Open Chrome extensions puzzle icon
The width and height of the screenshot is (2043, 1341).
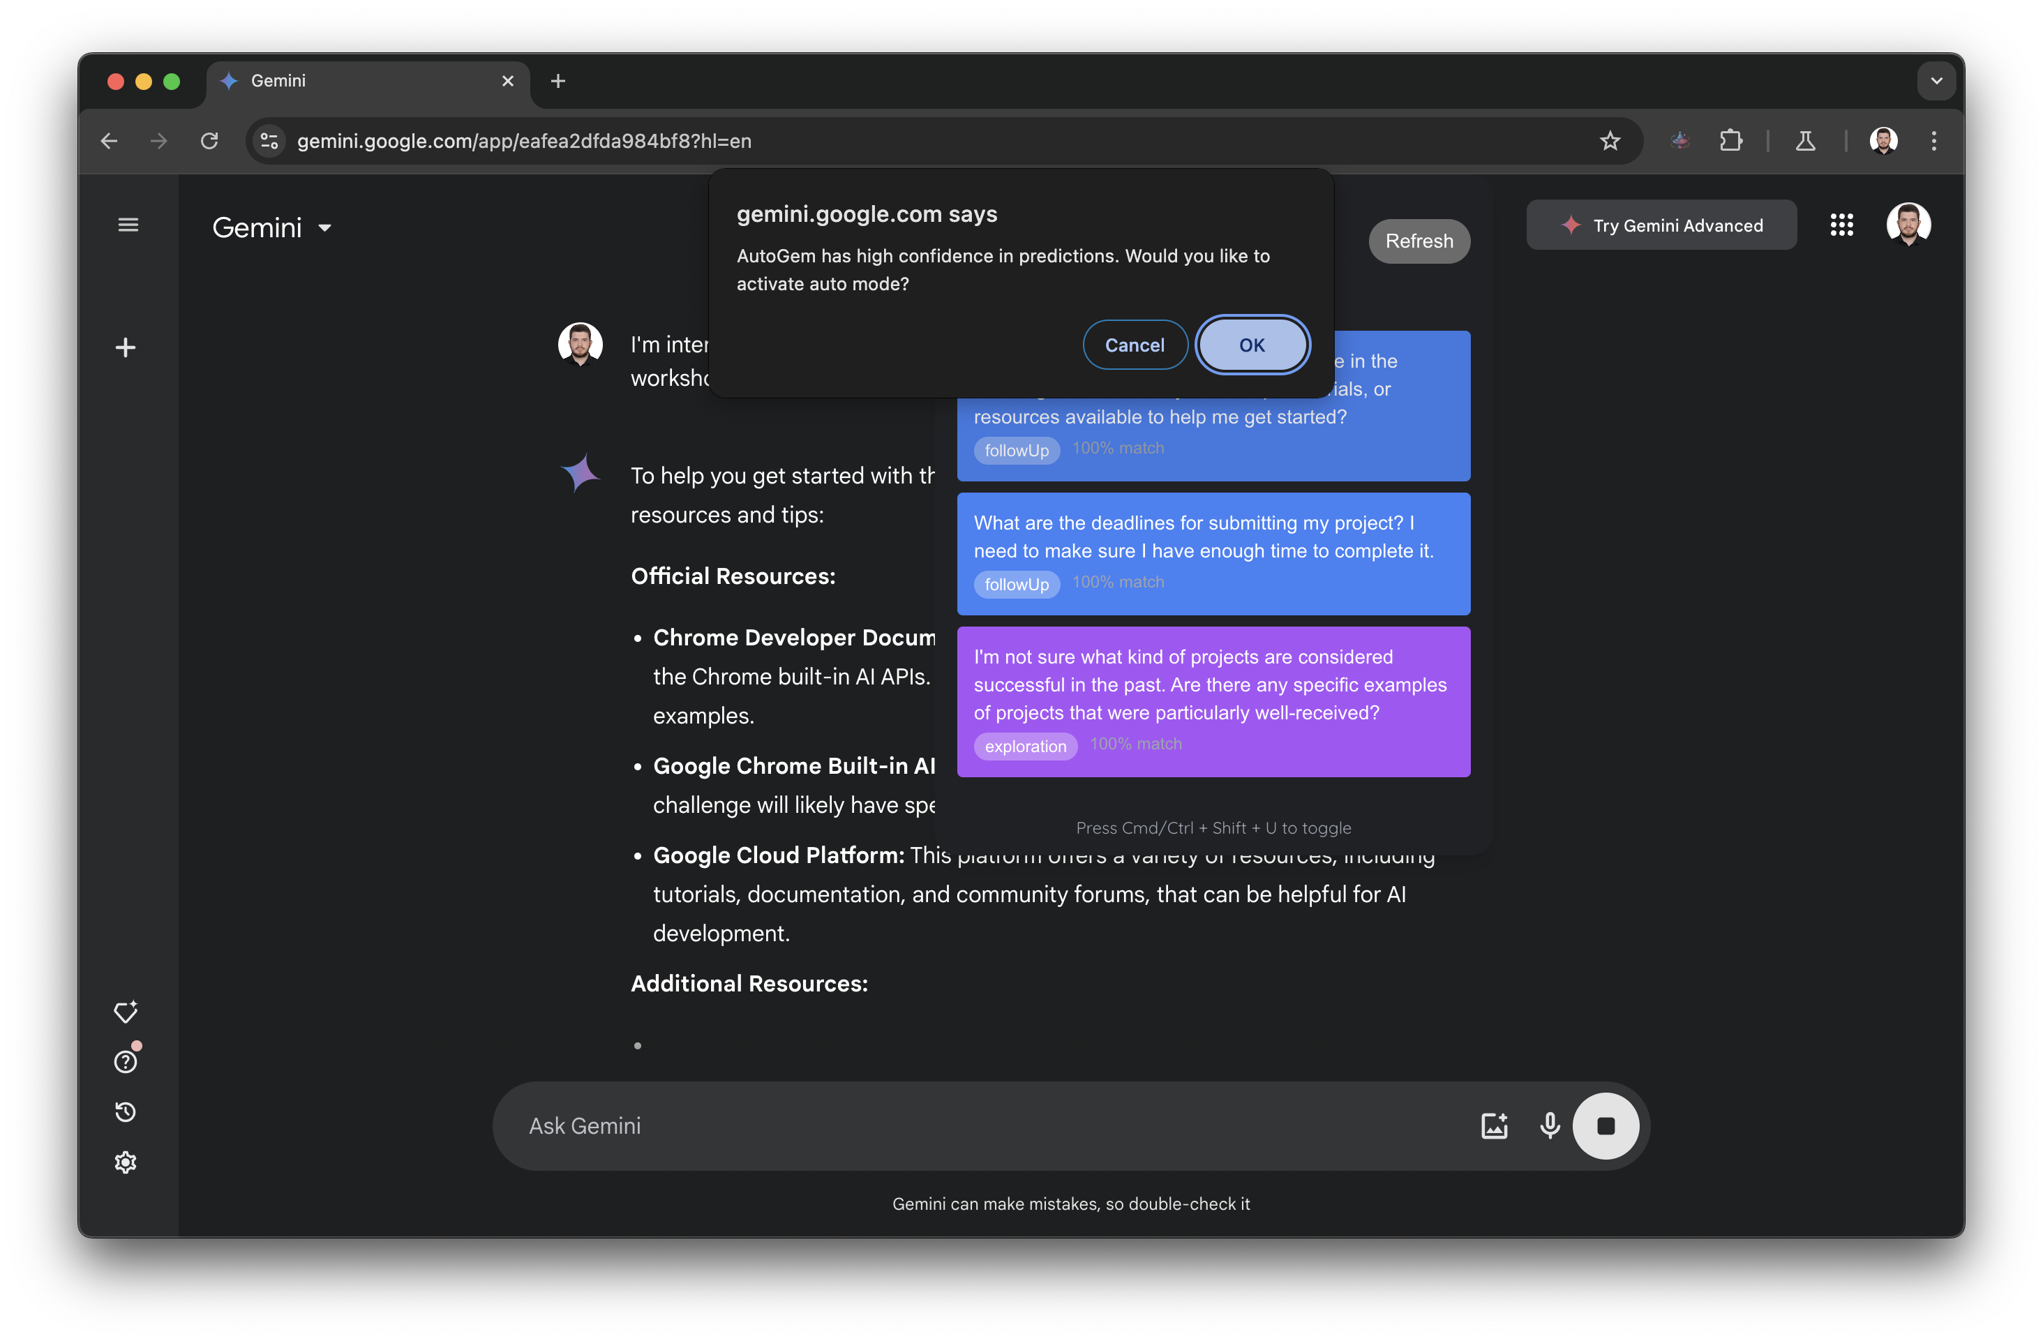coord(1730,141)
